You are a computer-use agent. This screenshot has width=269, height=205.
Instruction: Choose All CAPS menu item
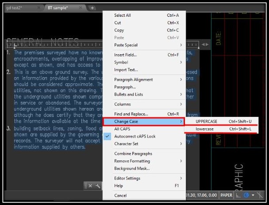(x=144, y=129)
